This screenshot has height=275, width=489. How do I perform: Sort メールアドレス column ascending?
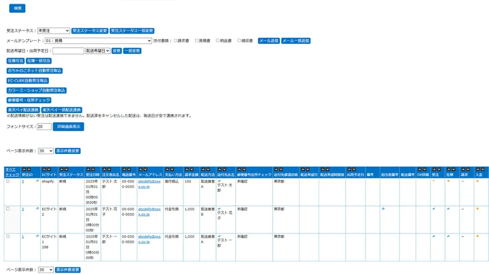[x=141, y=169]
